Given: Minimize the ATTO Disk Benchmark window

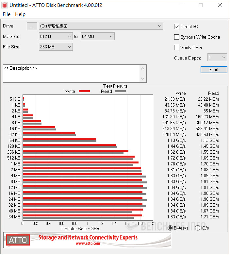Looking at the screenshot, I should (182, 5).
